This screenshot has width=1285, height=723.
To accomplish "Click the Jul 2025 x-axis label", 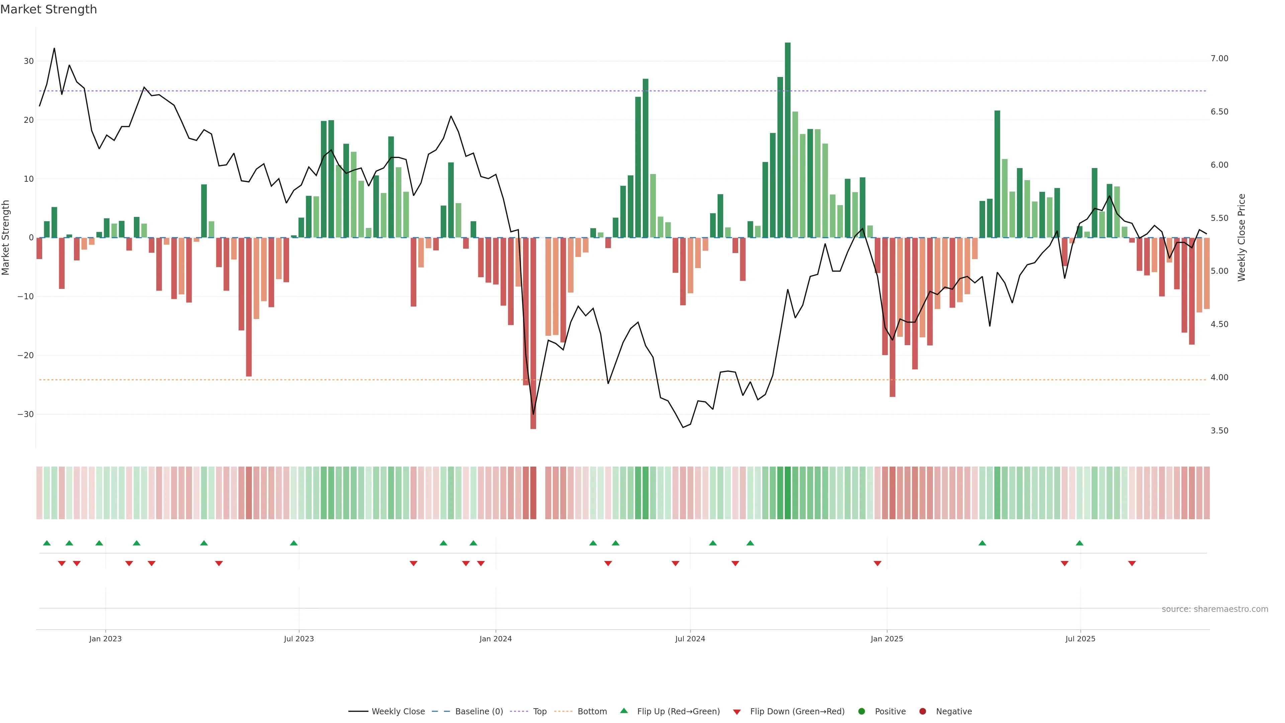I will [x=1080, y=639].
